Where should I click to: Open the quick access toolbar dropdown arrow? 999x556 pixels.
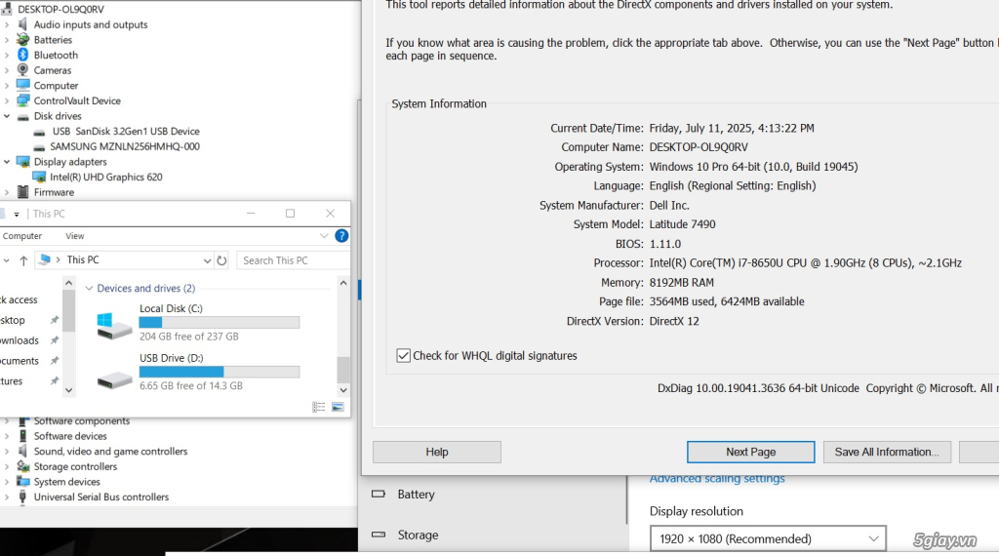coord(17,214)
